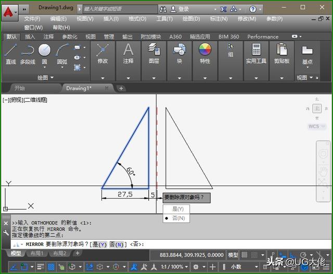Click the [俯视] view control label
Viewport: 333px width, 274px height.
point(17,100)
